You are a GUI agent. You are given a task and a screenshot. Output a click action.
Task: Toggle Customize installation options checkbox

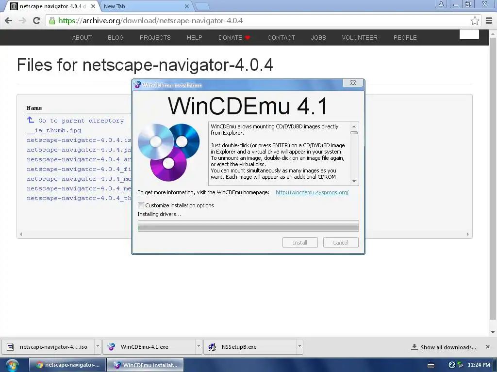coord(141,205)
